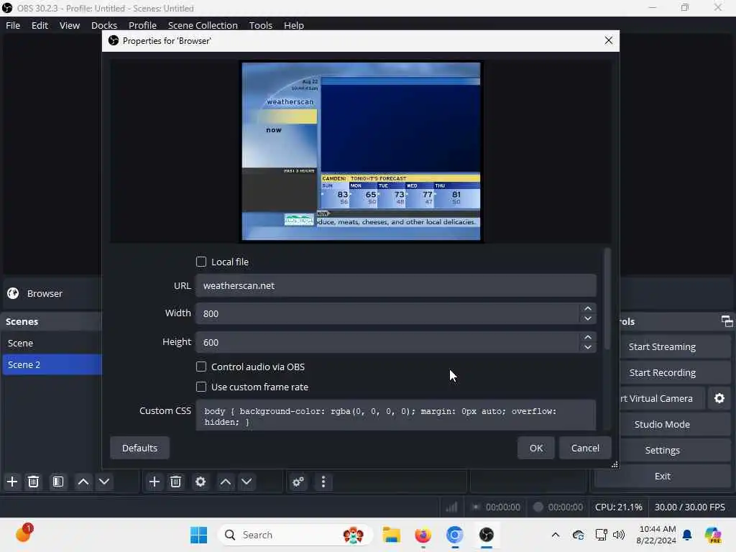Confirm properties with OK button

tap(535, 448)
